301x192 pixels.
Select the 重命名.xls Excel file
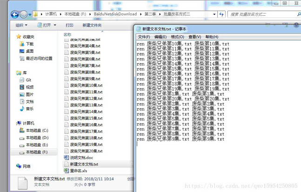(x=75, y=171)
